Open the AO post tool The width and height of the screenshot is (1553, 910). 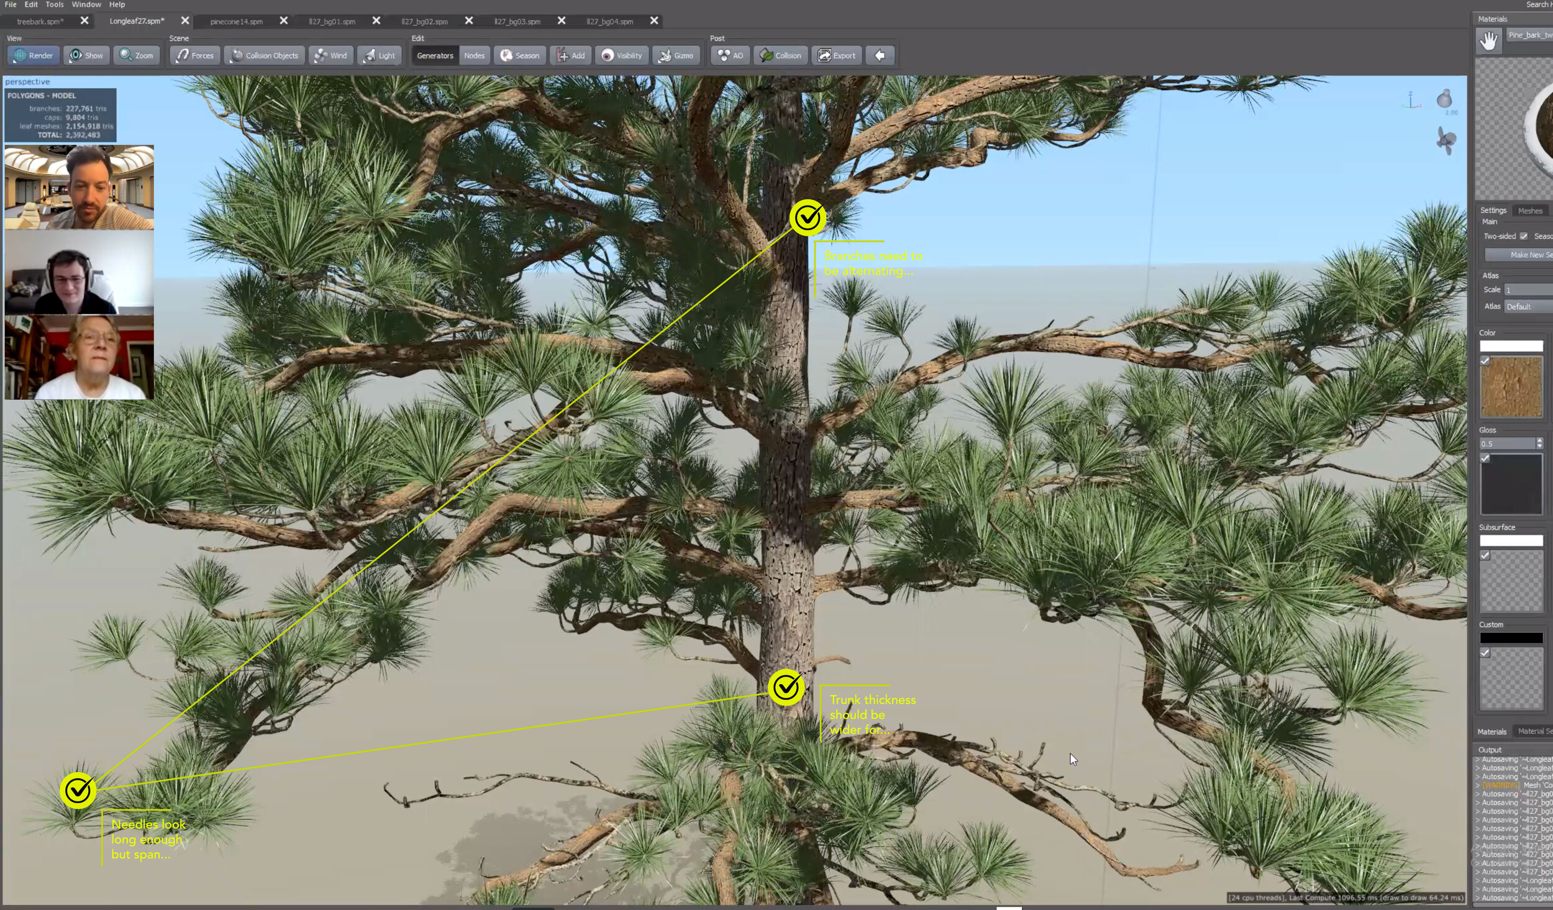[731, 55]
